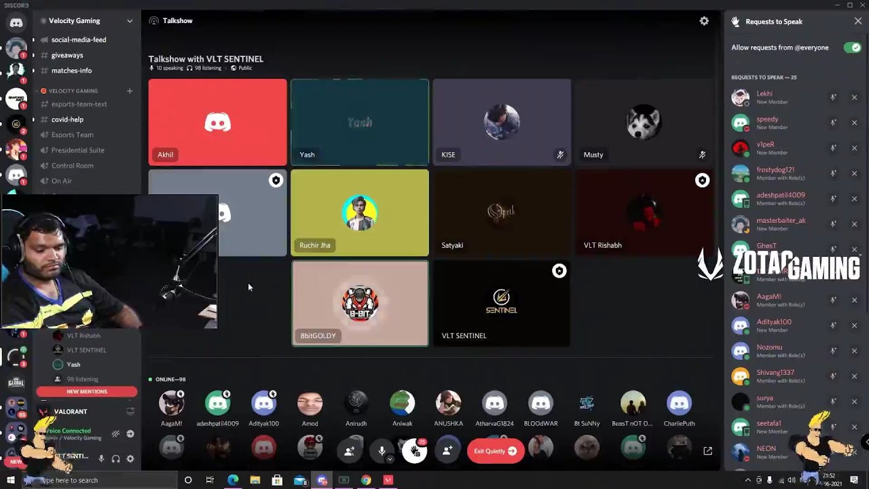This screenshot has height=489, width=869.
Task: Open user settings gear
Action: (x=130, y=459)
